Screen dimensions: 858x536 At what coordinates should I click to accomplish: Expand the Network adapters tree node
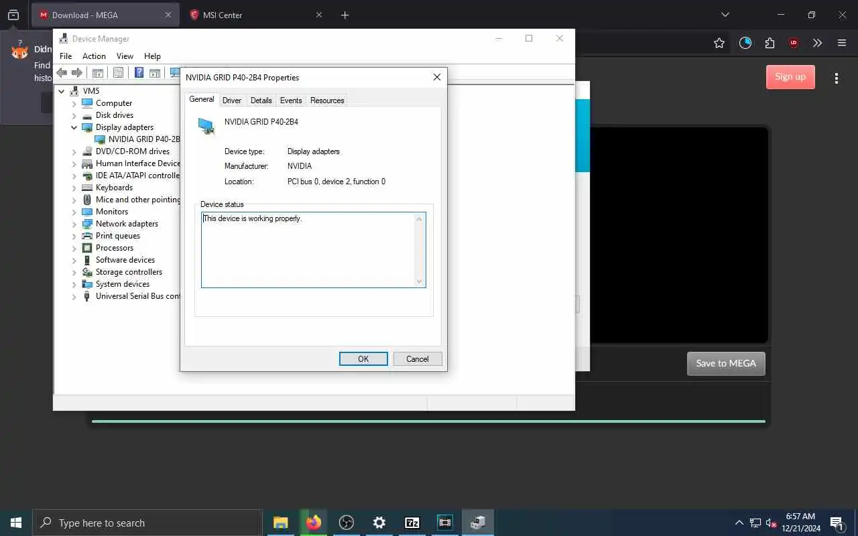(74, 224)
